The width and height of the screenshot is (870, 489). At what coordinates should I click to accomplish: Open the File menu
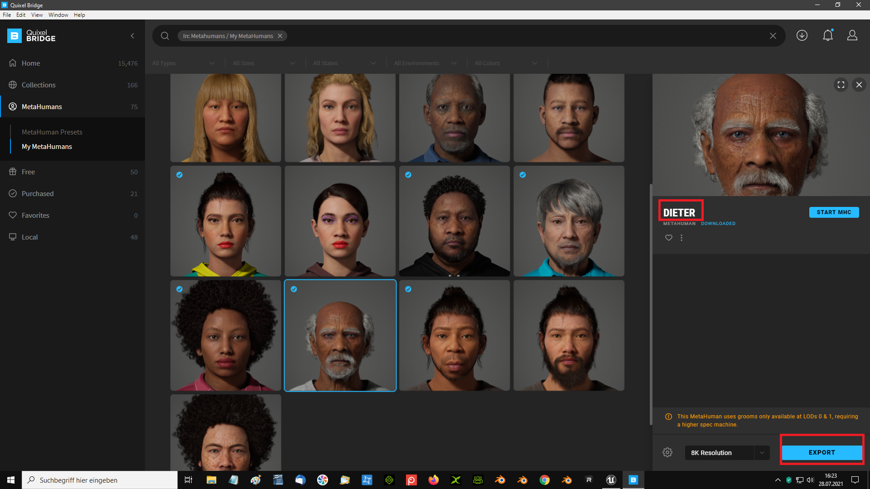pyautogui.click(x=7, y=15)
